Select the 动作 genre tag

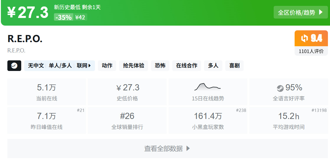[107, 66]
